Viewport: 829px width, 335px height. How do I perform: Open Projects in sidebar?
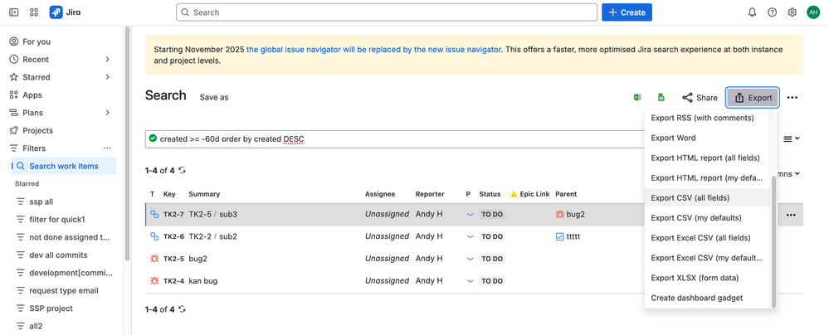click(x=37, y=130)
